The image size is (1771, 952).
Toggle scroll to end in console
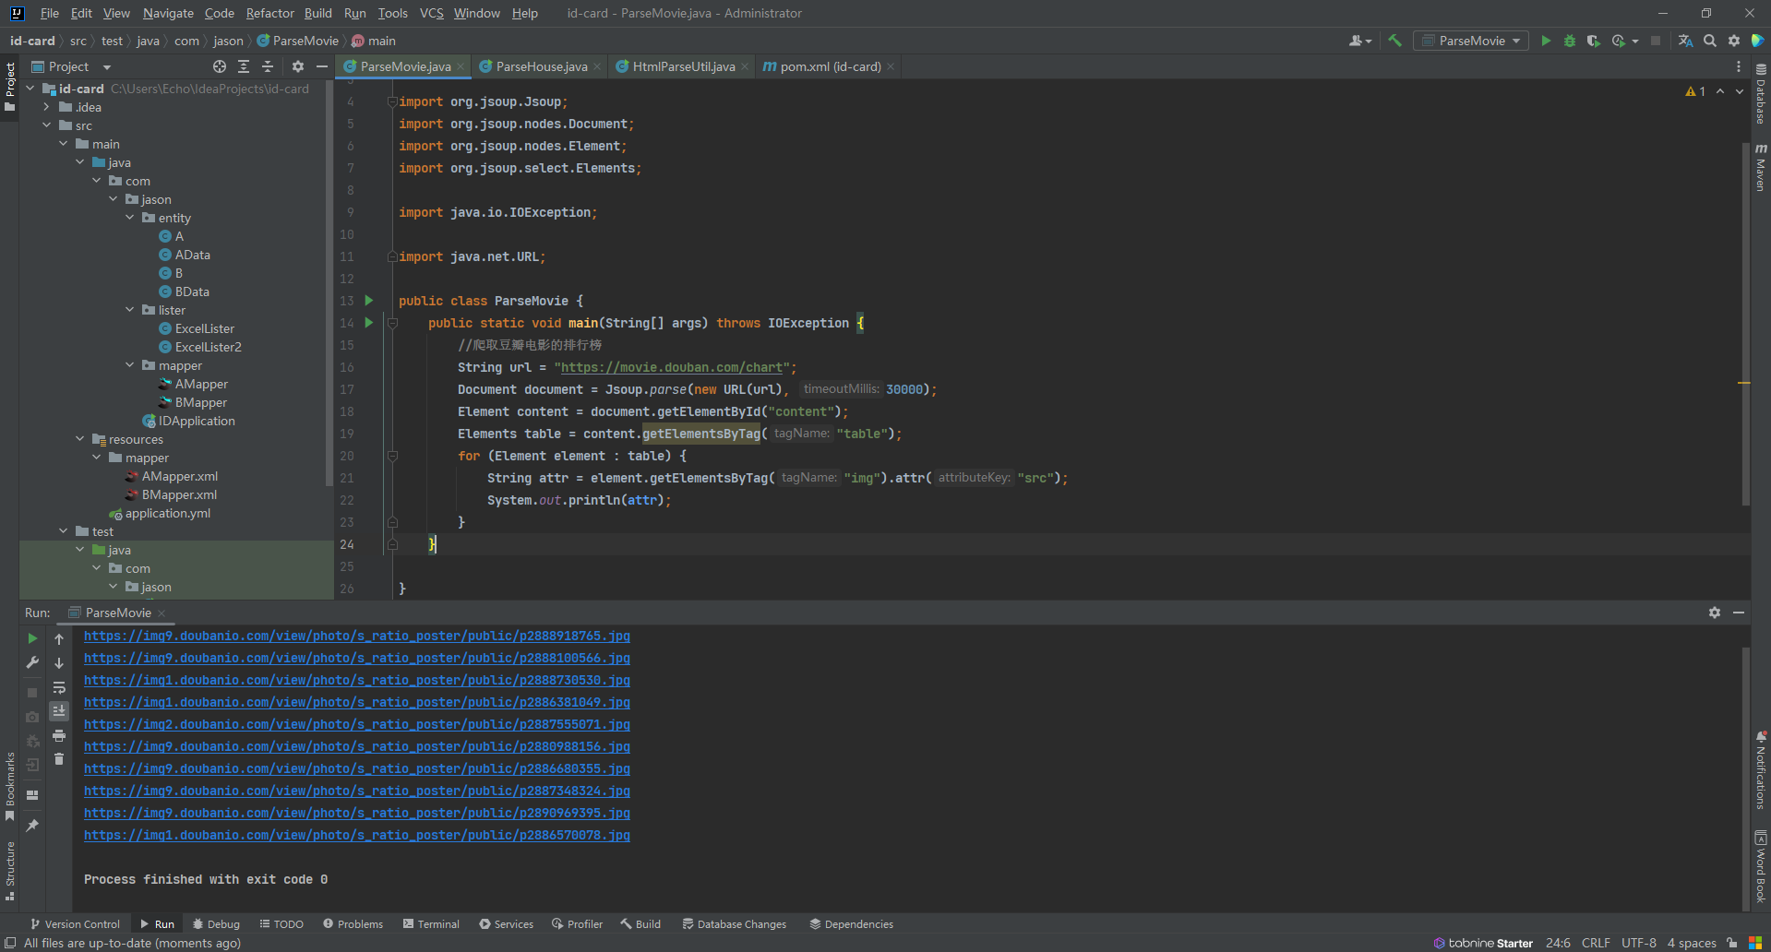(59, 711)
